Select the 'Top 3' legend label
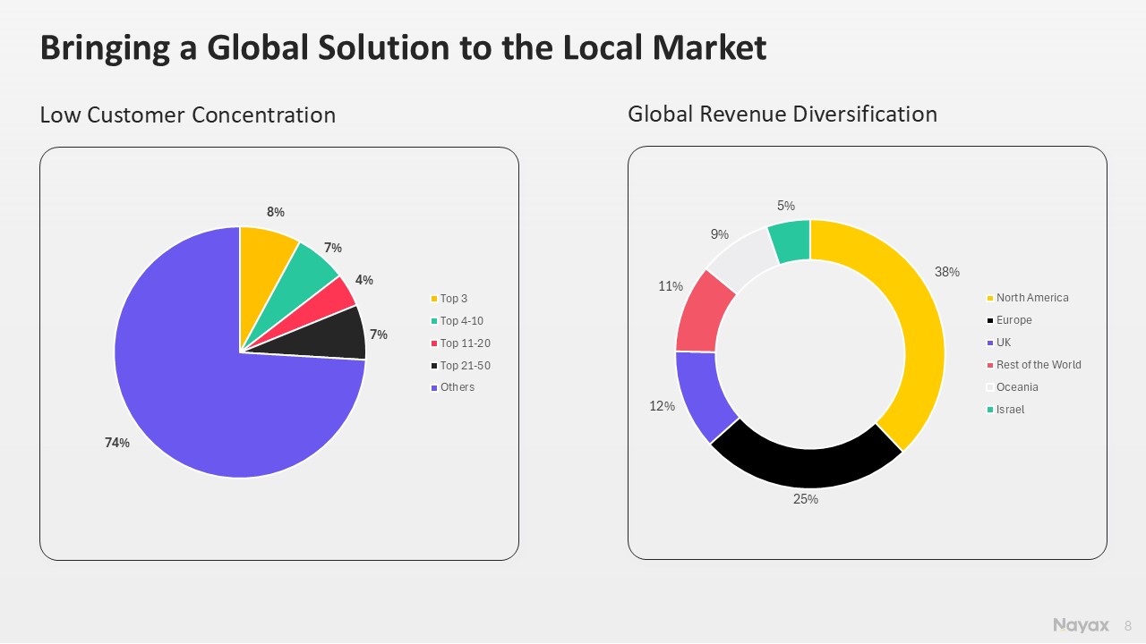 pos(454,299)
